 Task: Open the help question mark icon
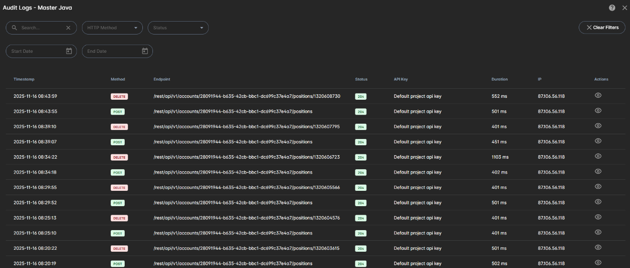(x=612, y=8)
